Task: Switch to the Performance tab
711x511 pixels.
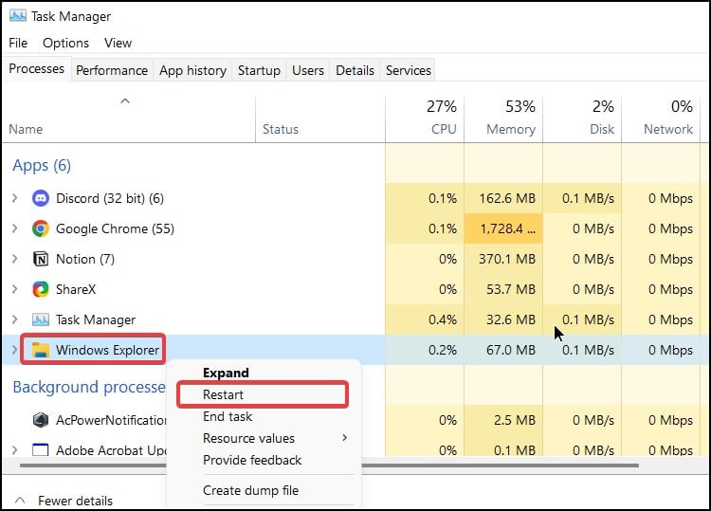Action: 112,70
